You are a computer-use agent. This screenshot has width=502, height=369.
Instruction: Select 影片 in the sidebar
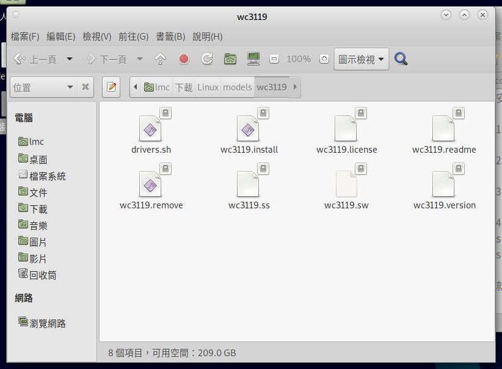tap(32, 258)
